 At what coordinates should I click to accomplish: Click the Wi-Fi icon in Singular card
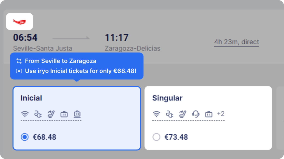(156, 114)
